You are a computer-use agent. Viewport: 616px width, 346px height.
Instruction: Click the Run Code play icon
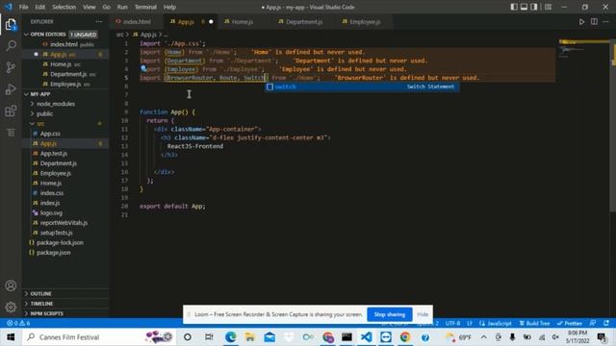[x=581, y=22]
